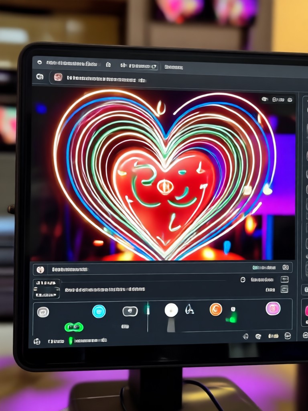This screenshot has height=411, width=308.
Task: Open the boxed dropdown field in the top toolbar
Action: coord(139,66)
